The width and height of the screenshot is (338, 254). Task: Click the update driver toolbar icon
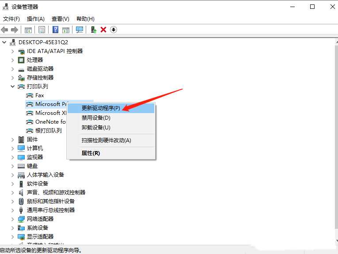pos(93,30)
